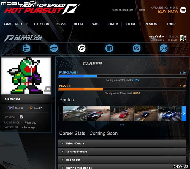The image size is (190, 169).
Task: Open the shopping cart icon near Buy Now
Action: 183,10
